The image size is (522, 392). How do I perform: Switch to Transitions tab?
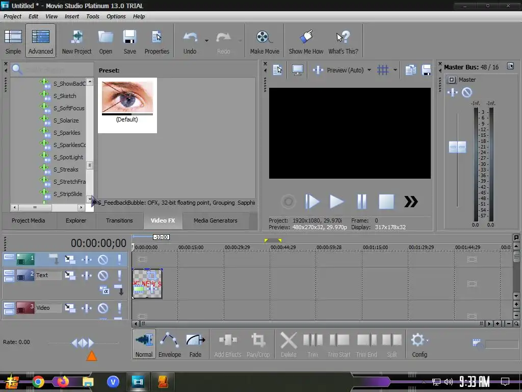(x=119, y=220)
